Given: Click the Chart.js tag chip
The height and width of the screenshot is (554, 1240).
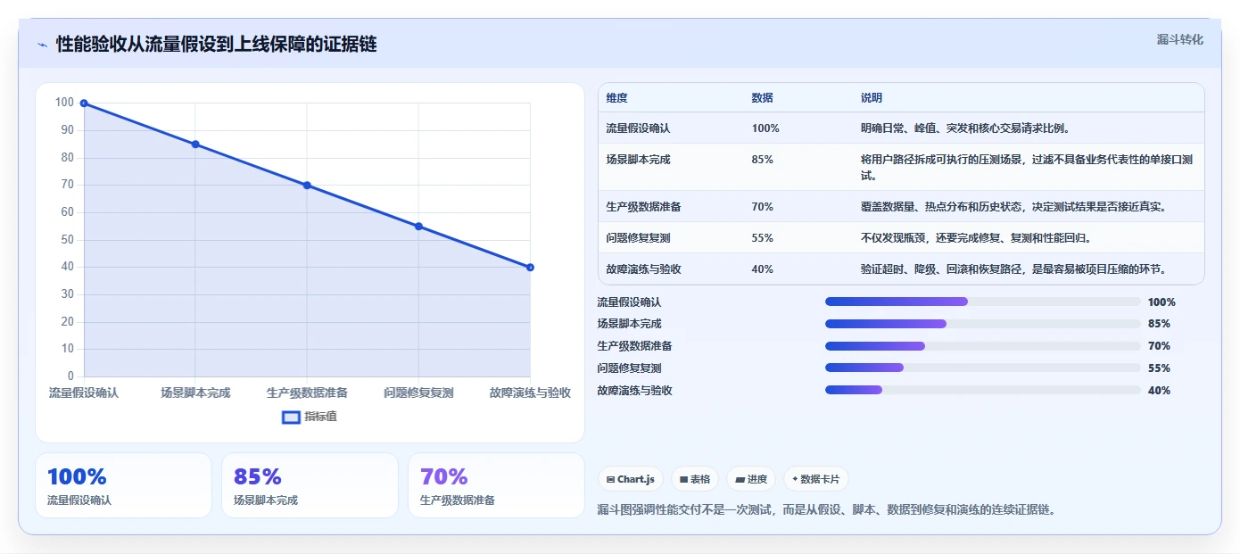Looking at the screenshot, I should [630, 479].
